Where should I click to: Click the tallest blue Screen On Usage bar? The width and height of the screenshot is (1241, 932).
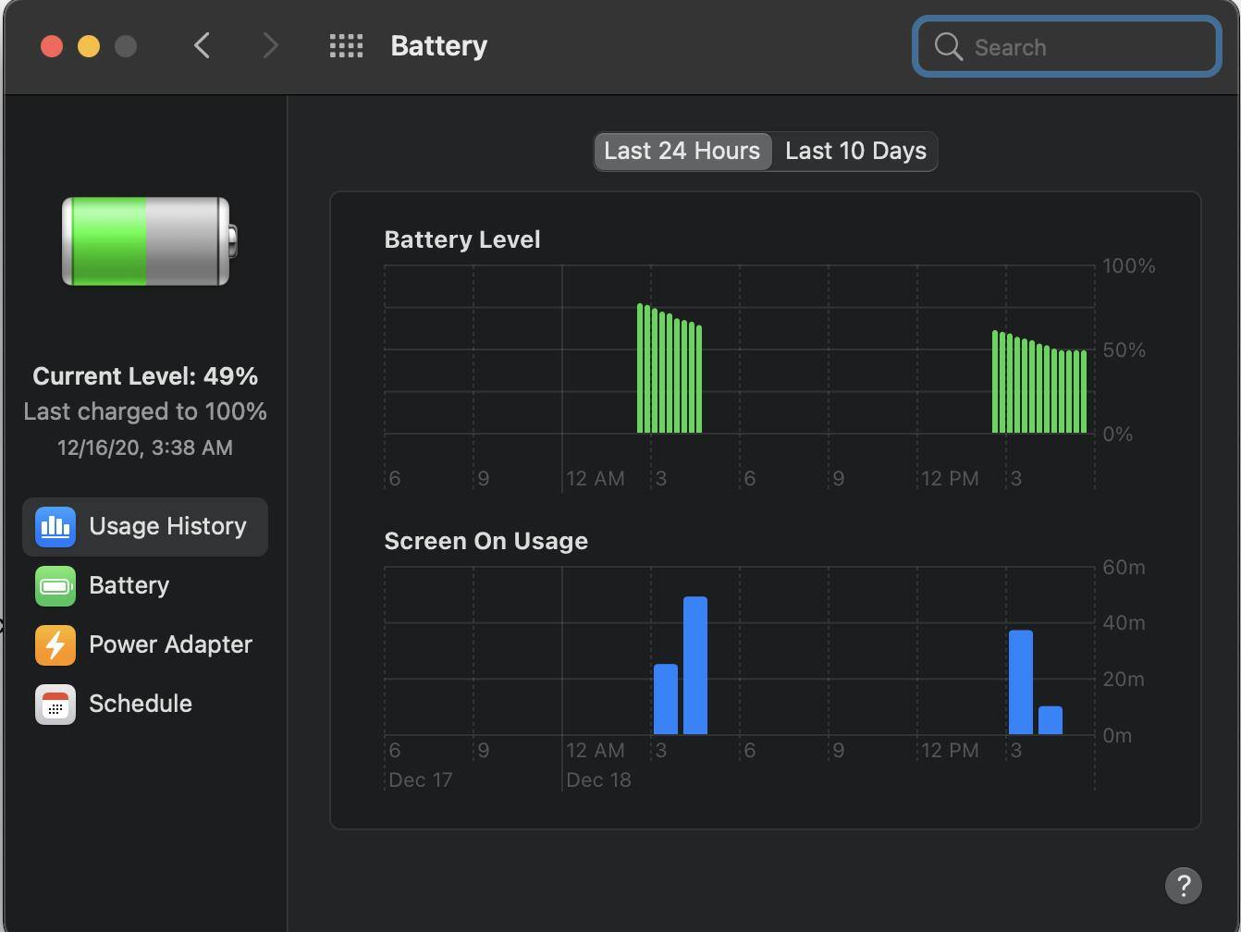(695, 666)
